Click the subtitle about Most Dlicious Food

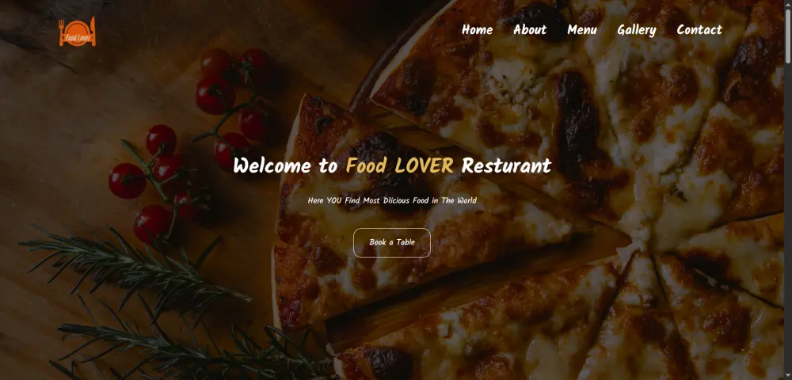[x=392, y=200]
